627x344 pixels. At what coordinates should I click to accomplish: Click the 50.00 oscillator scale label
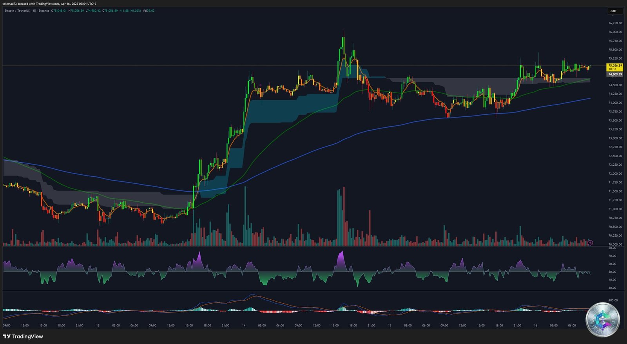pos(612,272)
